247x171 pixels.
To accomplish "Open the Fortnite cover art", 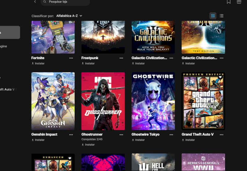I will pos(53,37).
